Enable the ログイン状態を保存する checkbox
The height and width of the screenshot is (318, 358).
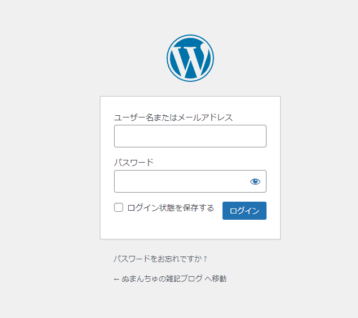[119, 207]
